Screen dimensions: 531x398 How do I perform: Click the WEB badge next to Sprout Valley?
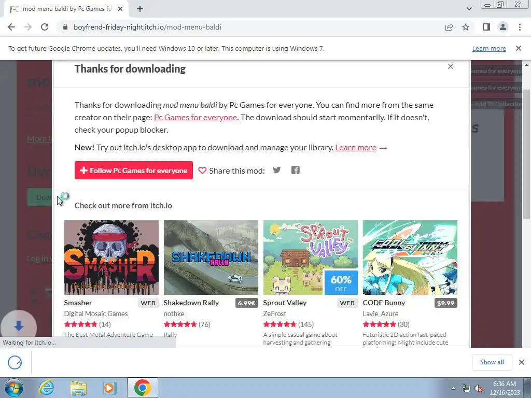[347, 303]
